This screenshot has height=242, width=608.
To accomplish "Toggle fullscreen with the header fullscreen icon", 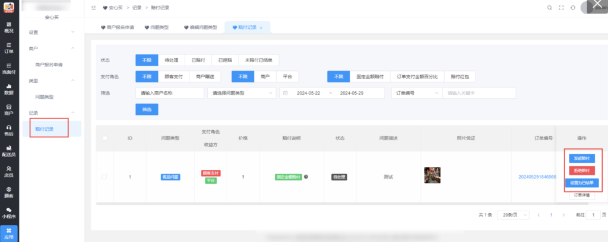I will tap(560, 8).
